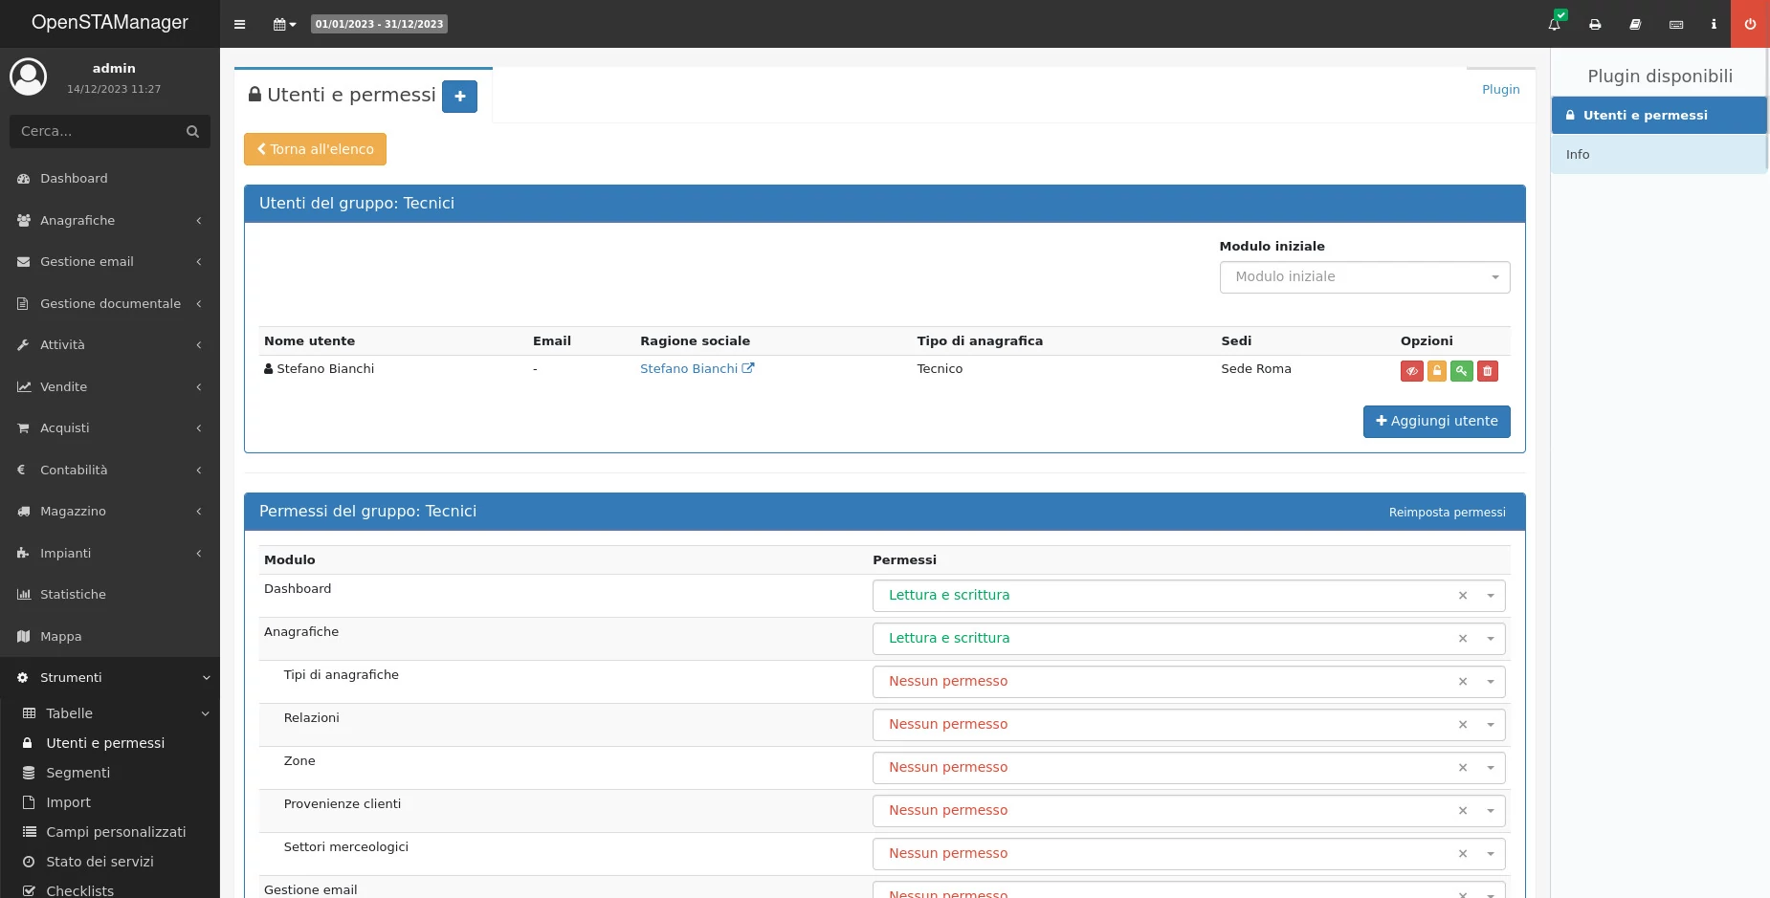Click Aggiungi utente button
This screenshot has height=898, width=1770.
point(1436,422)
